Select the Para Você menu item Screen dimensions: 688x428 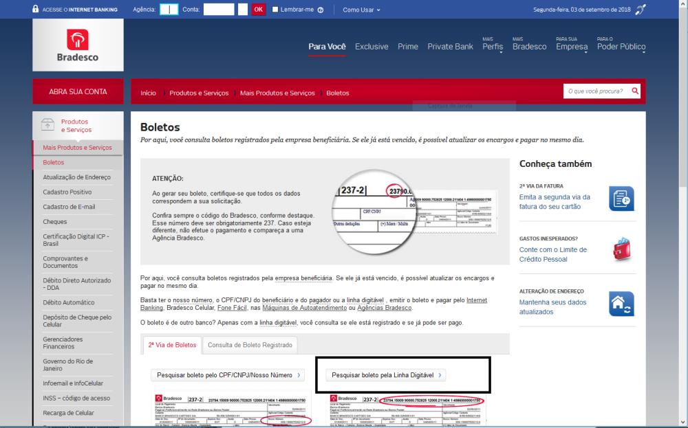(x=326, y=46)
